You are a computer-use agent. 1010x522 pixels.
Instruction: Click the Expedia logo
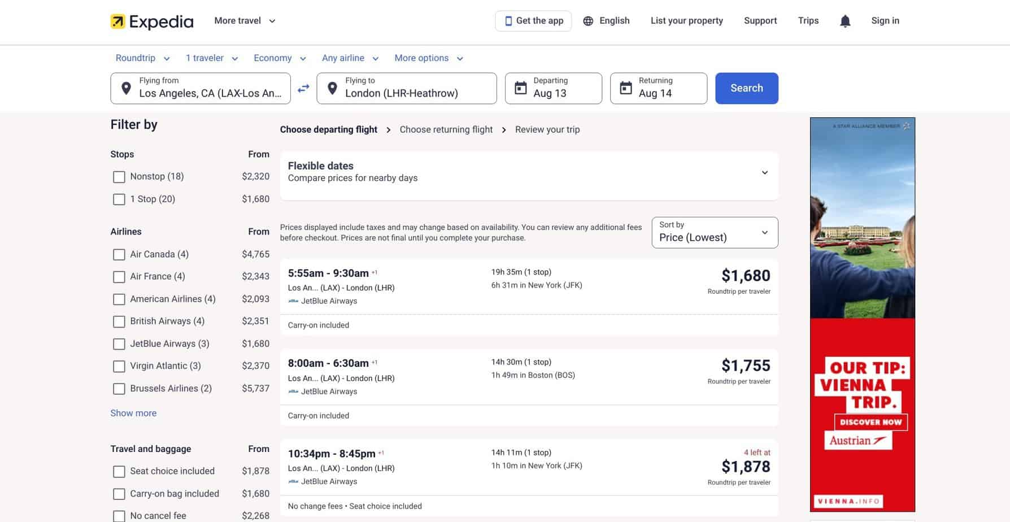pos(151,21)
